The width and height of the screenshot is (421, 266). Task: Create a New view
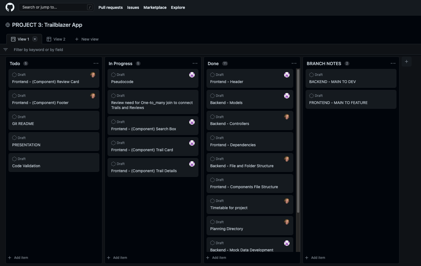pos(87,39)
